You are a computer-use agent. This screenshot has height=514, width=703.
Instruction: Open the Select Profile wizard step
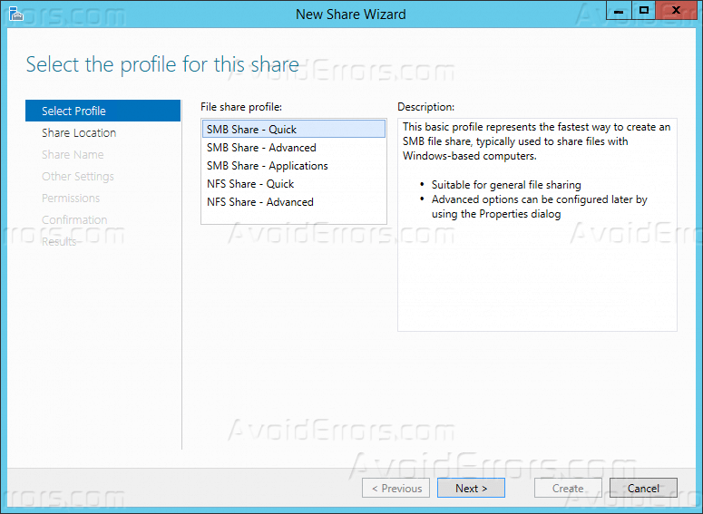point(103,111)
